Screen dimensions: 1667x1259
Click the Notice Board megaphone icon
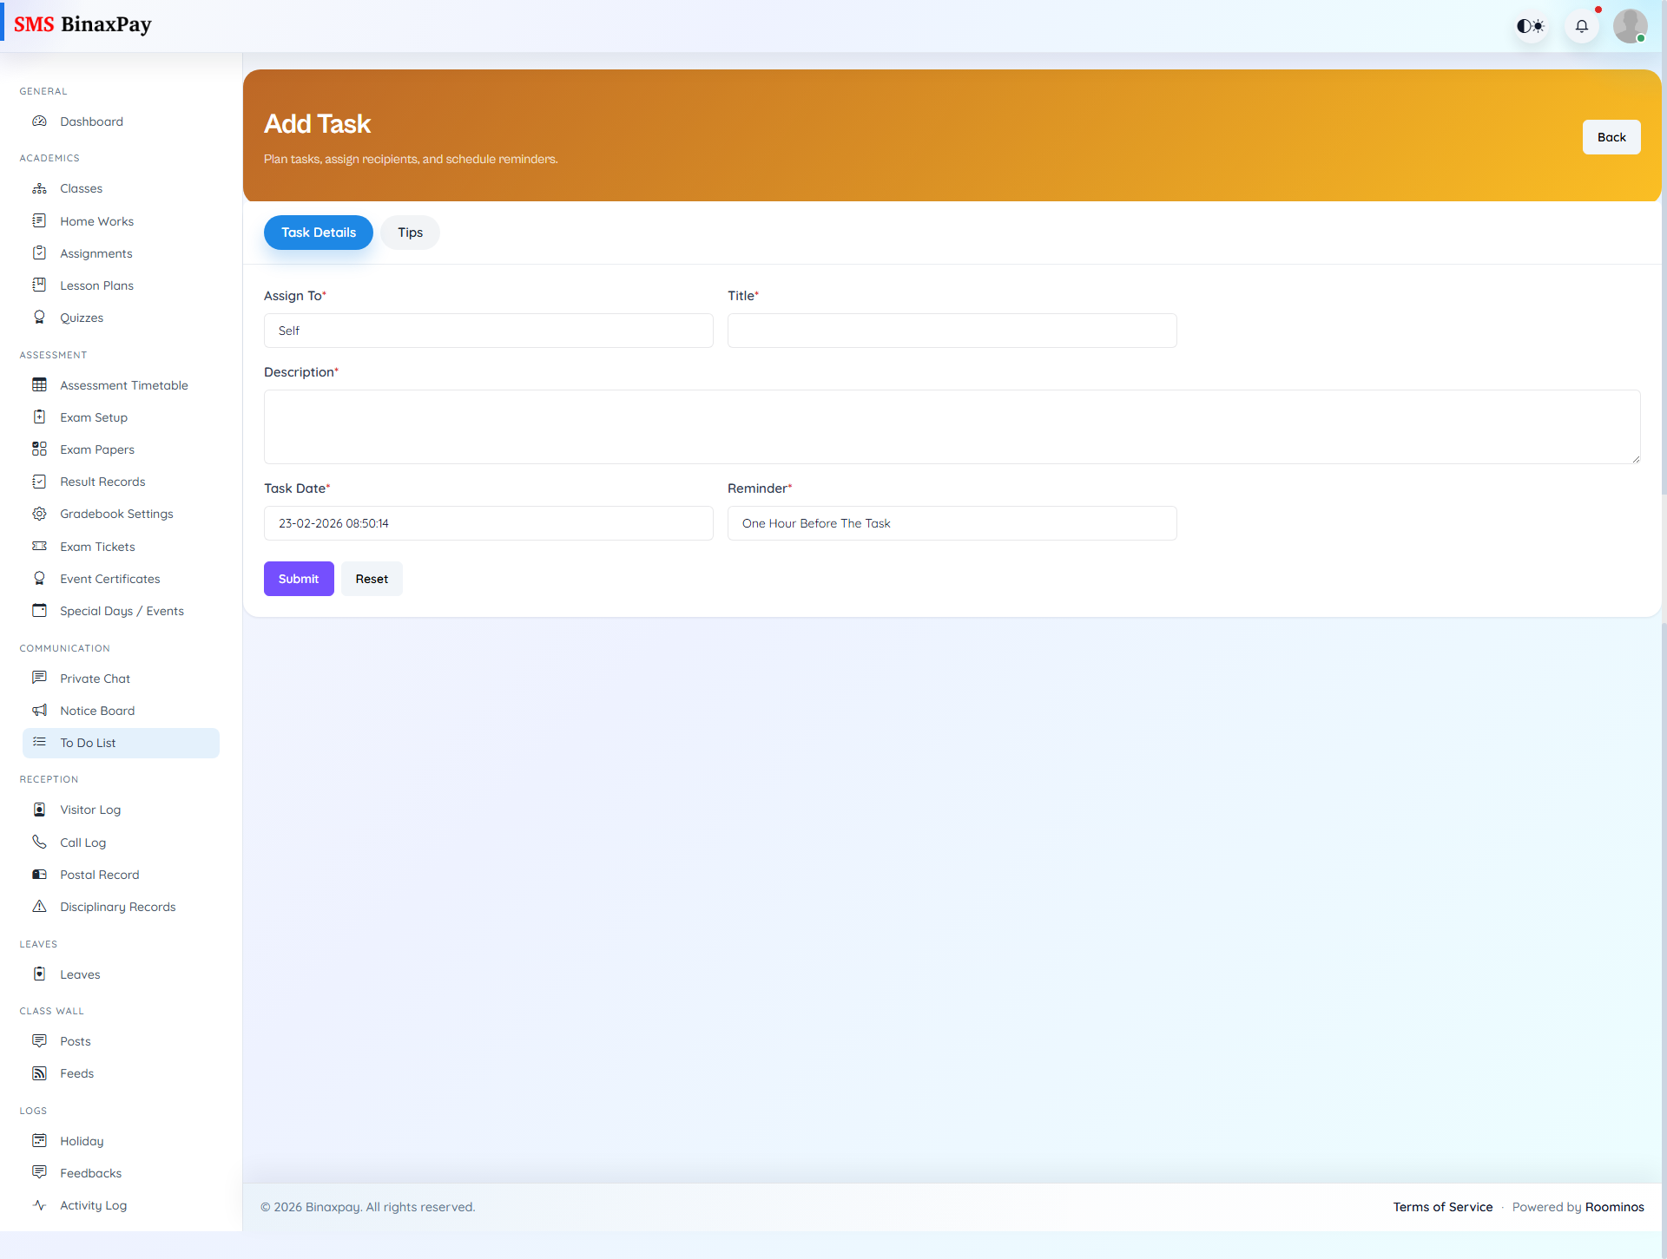pyautogui.click(x=39, y=711)
